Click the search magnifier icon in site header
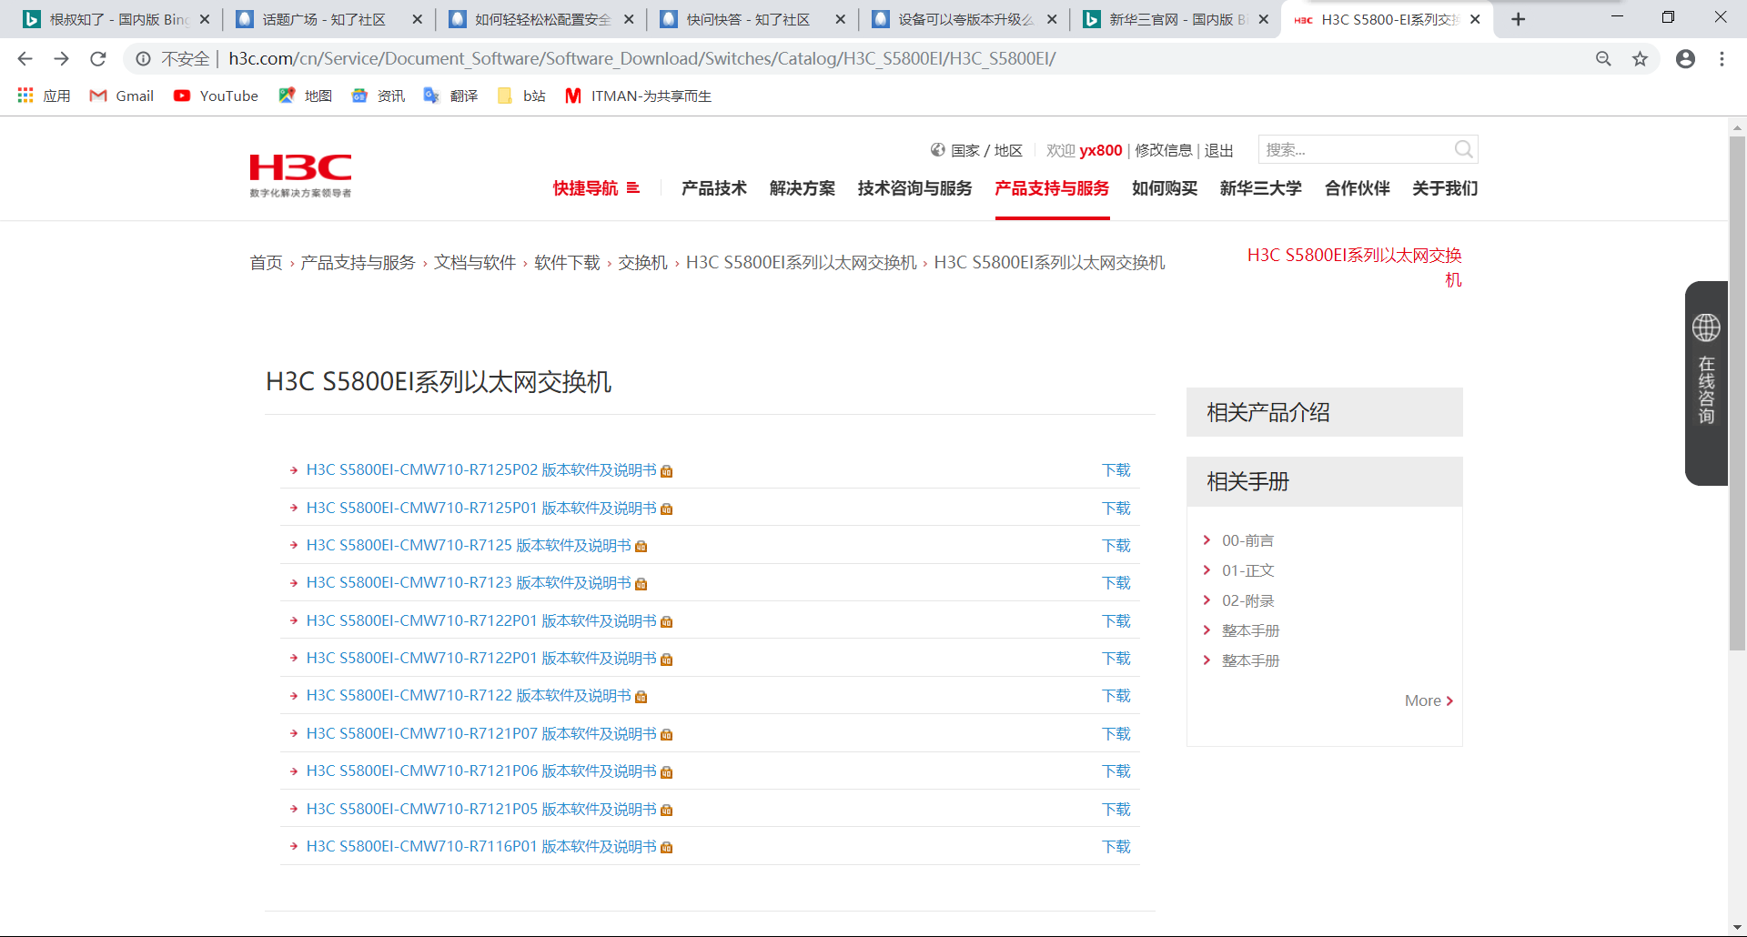The width and height of the screenshot is (1747, 937). point(1463,149)
